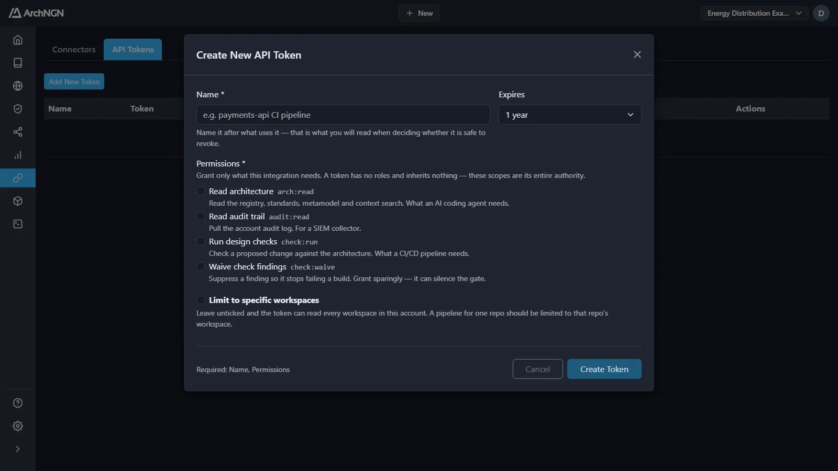The width and height of the screenshot is (838, 471).
Task: Open the terminal icon in sidebar
Action: tap(18, 224)
